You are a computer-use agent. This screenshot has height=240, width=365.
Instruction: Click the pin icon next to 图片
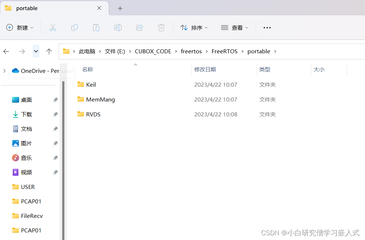pyautogui.click(x=55, y=143)
